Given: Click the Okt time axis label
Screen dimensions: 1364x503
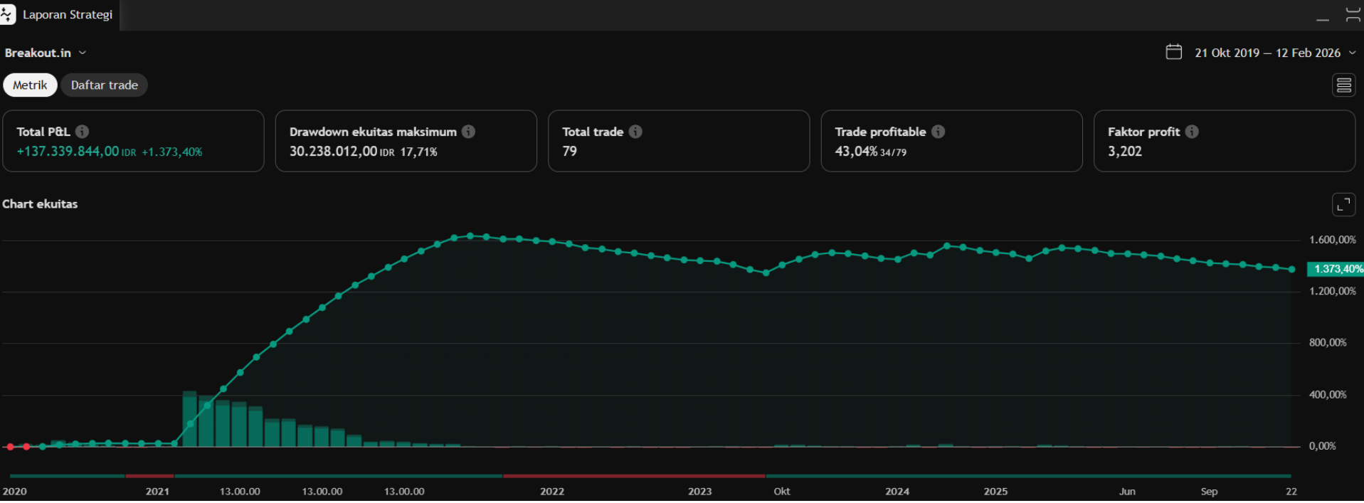Looking at the screenshot, I should click(782, 492).
